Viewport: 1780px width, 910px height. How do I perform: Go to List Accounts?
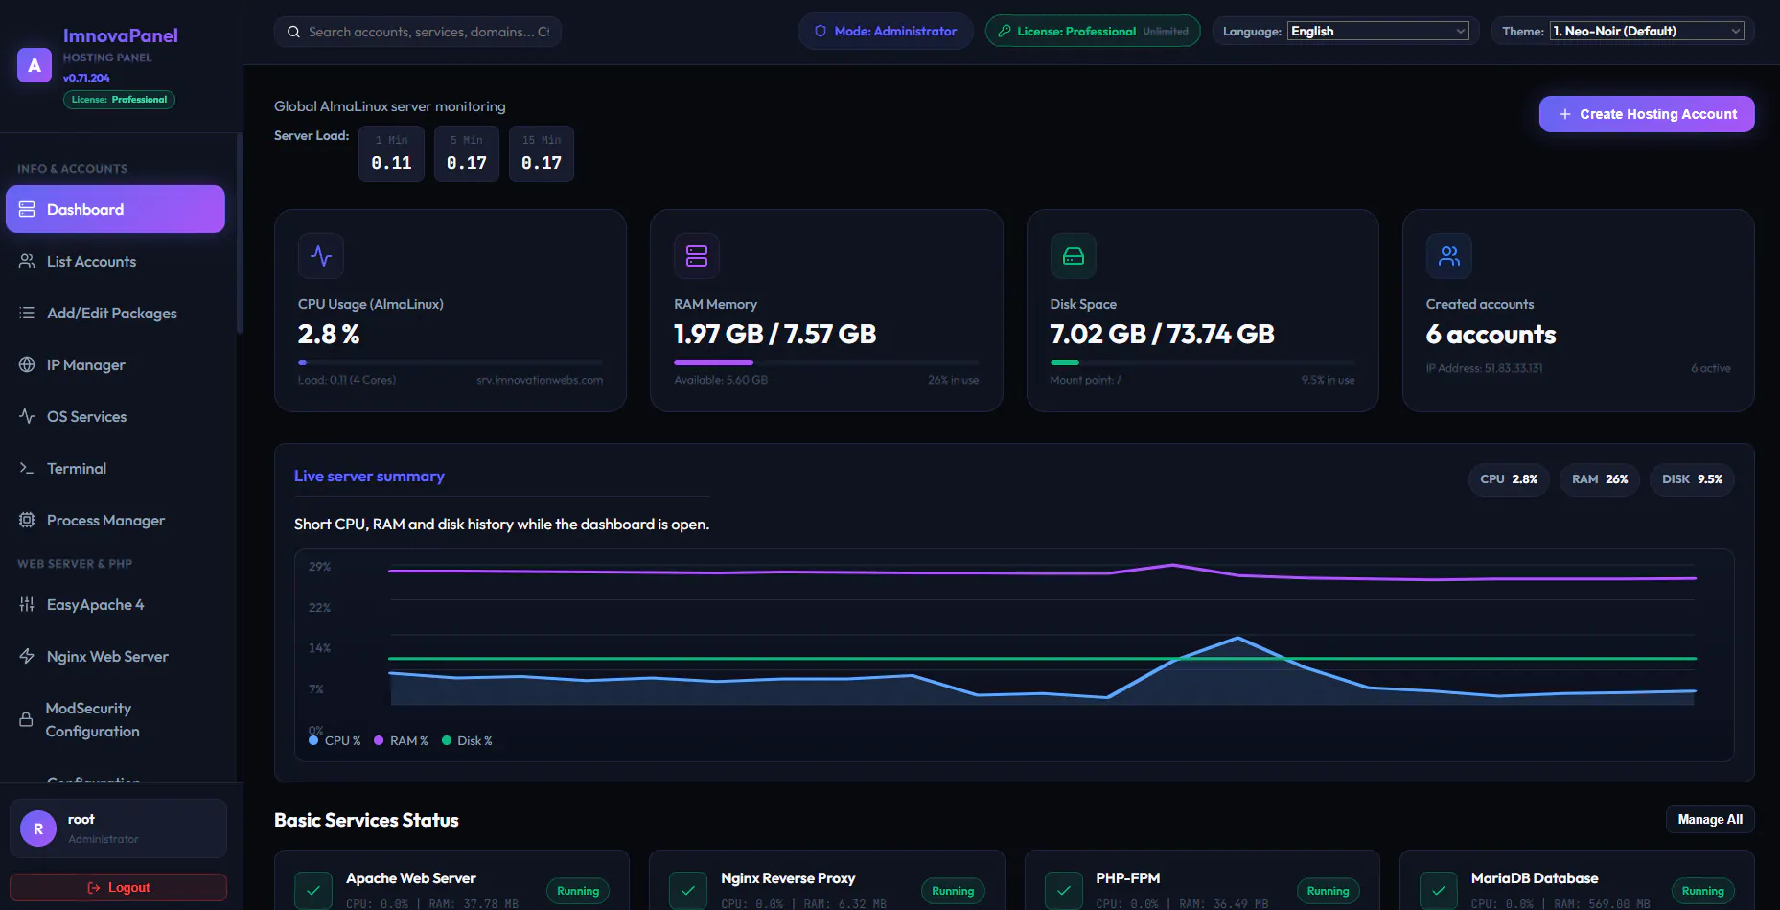pos(115,261)
